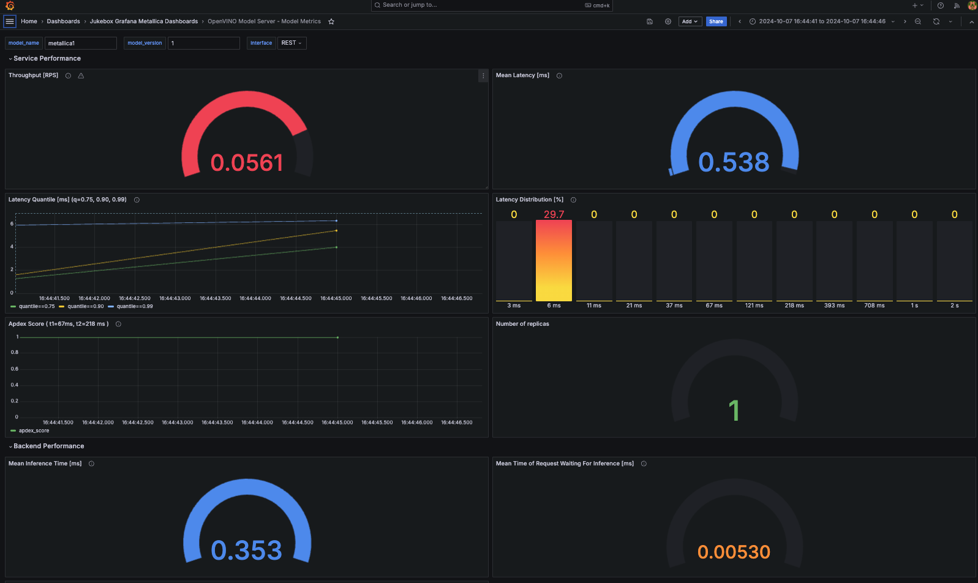Click the 0.00530 waiting time value
978x583 pixels.
pos(734,552)
